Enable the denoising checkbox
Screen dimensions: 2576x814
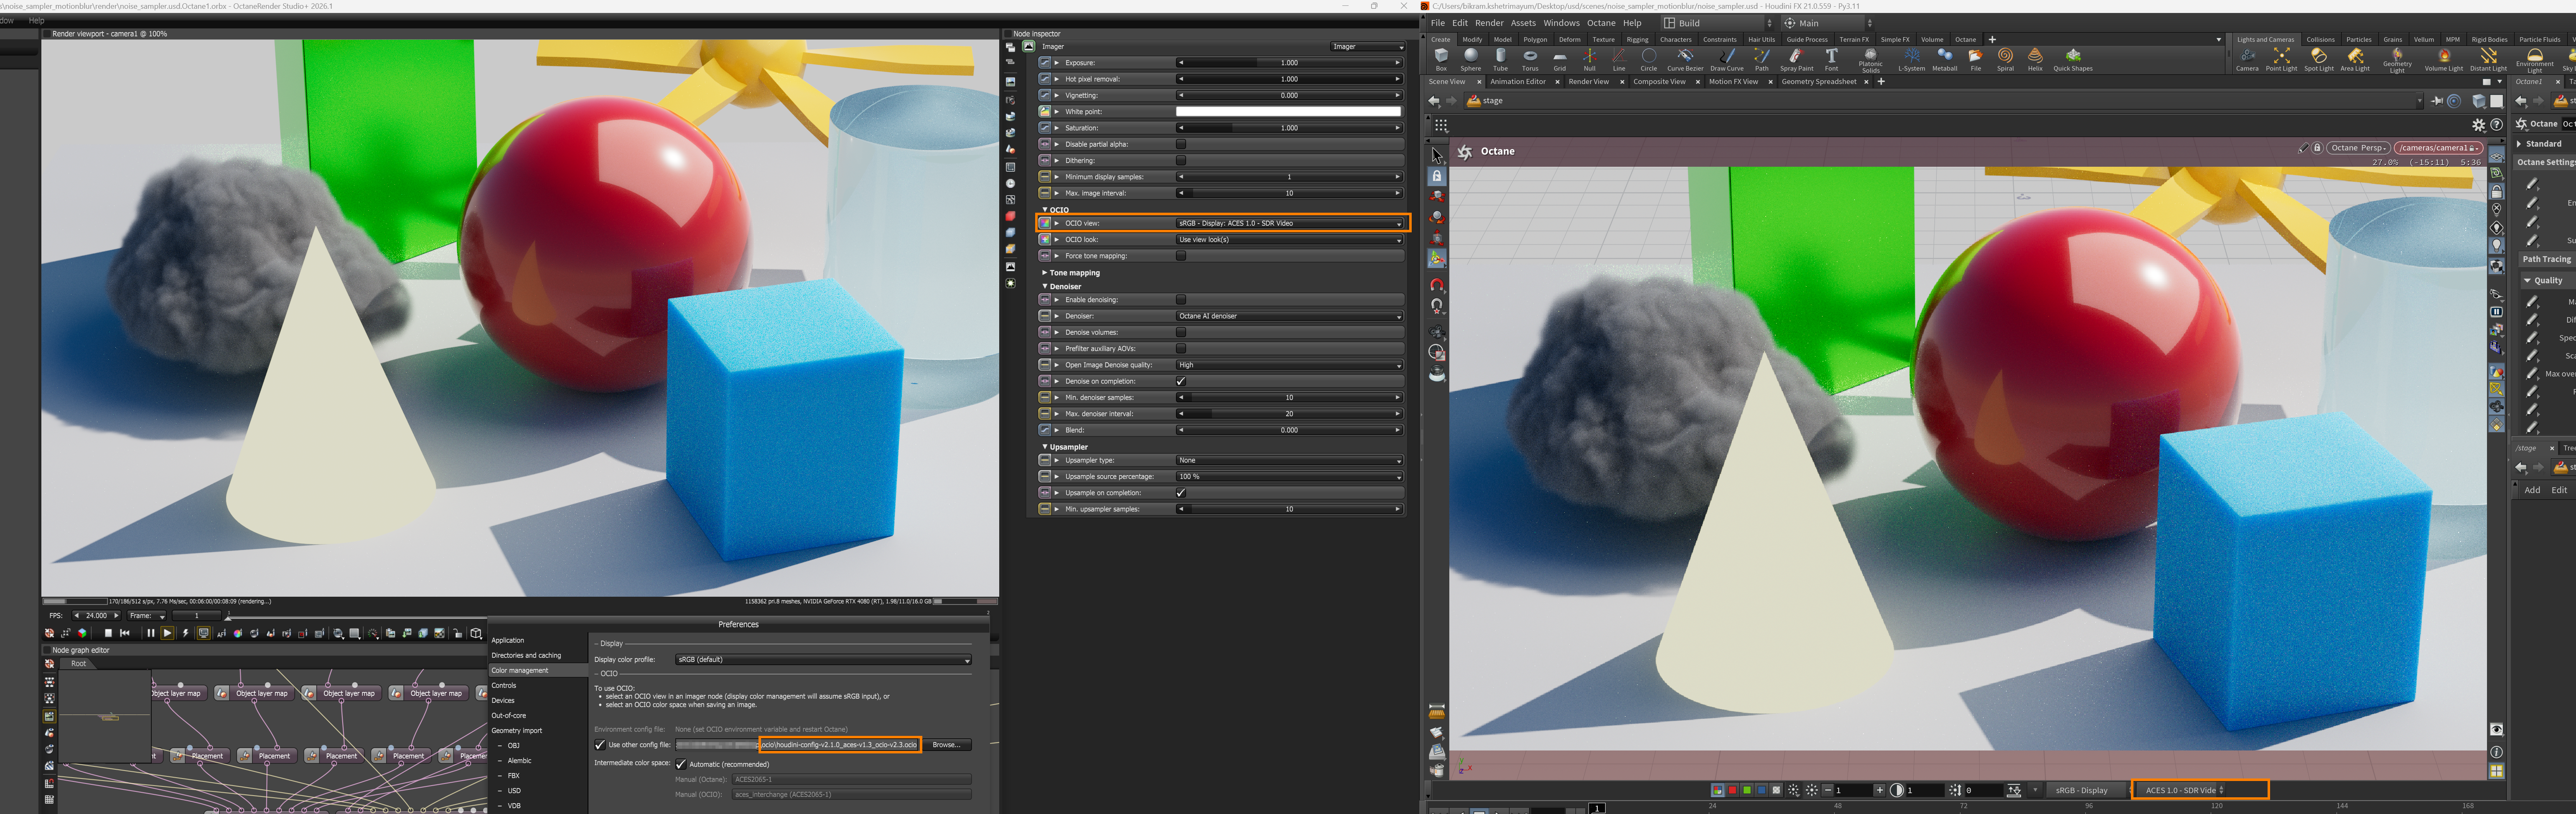[x=1181, y=300]
